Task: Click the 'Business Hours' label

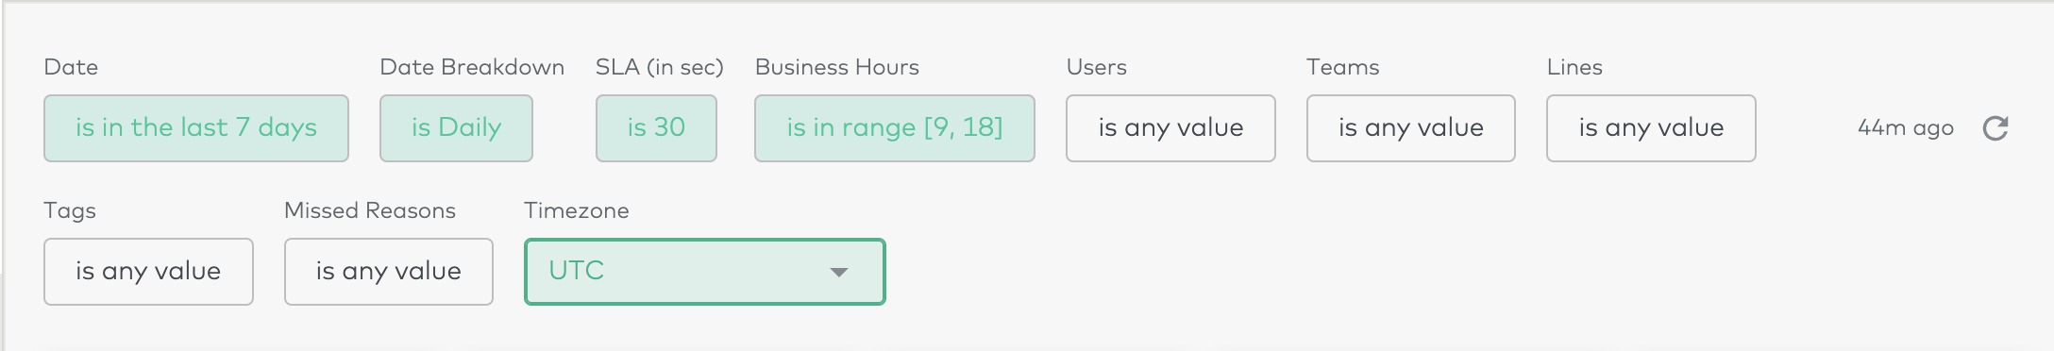Action: (836, 67)
